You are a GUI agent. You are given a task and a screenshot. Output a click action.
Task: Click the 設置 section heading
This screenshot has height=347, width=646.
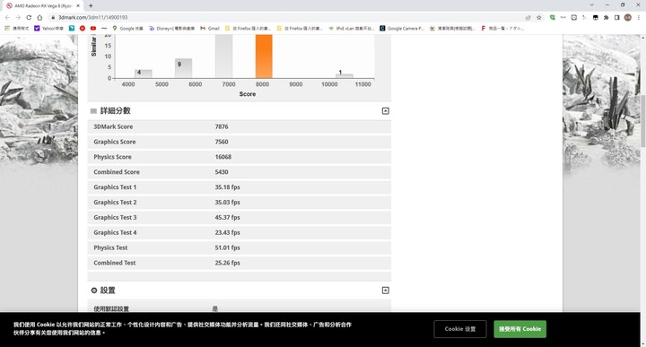[x=108, y=291]
